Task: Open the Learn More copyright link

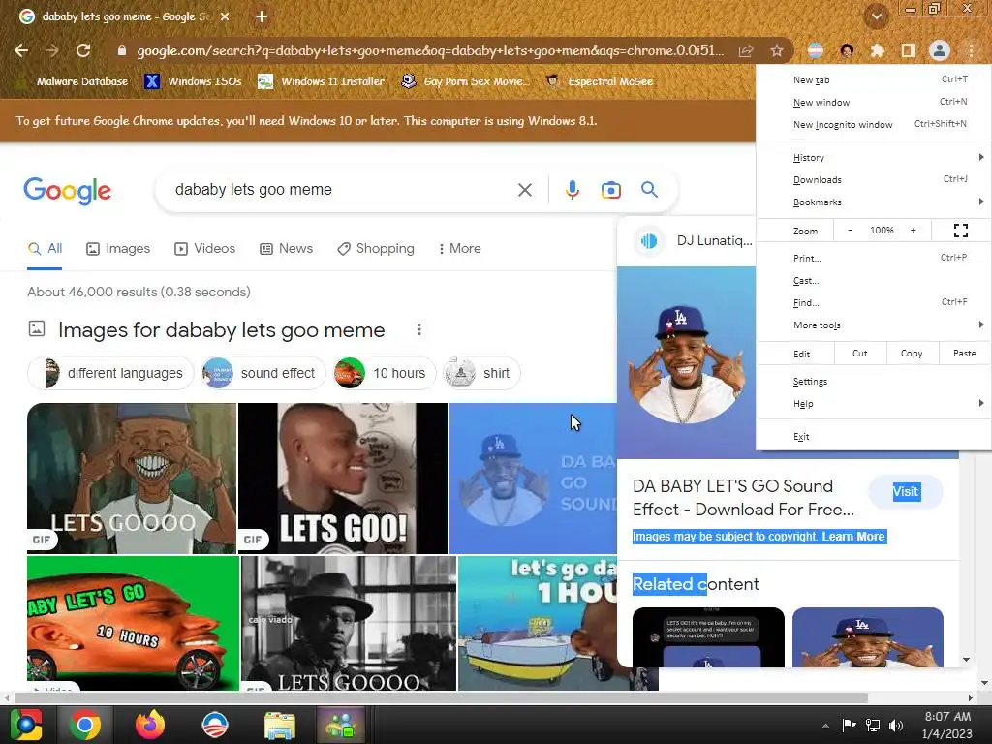Action: coord(852,537)
